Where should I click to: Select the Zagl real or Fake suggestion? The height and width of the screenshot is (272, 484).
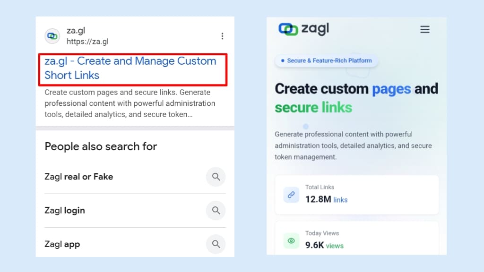point(79,177)
